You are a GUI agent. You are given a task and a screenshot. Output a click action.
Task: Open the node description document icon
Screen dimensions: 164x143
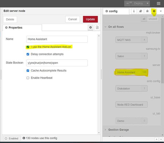click(x=97, y=27)
